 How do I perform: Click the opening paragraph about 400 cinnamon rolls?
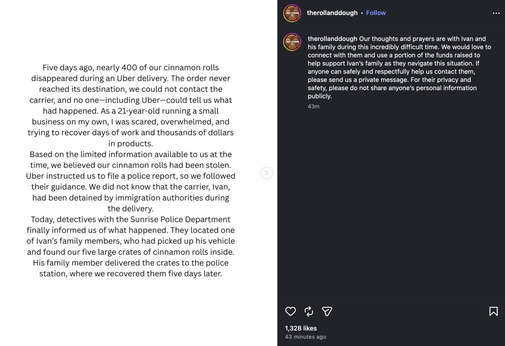[x=131, y=105]
